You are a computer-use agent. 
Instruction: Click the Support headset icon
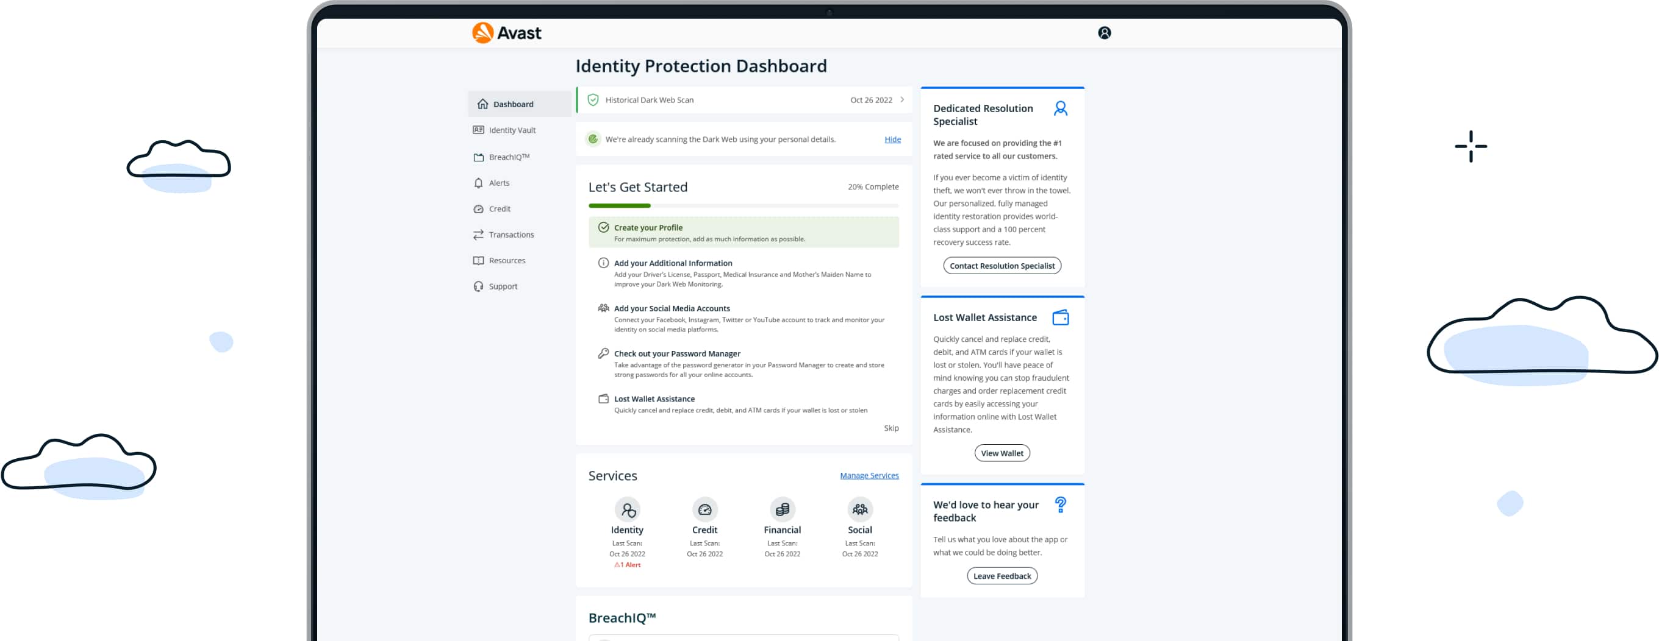[x=478, y=286]
